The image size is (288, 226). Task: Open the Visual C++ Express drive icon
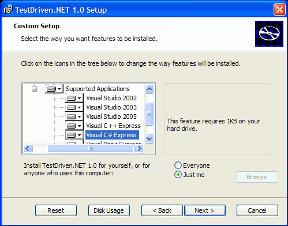click(x=74, y=126)
